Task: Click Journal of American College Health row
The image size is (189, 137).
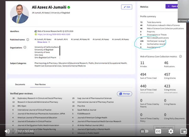Action: tap(92, 117)
